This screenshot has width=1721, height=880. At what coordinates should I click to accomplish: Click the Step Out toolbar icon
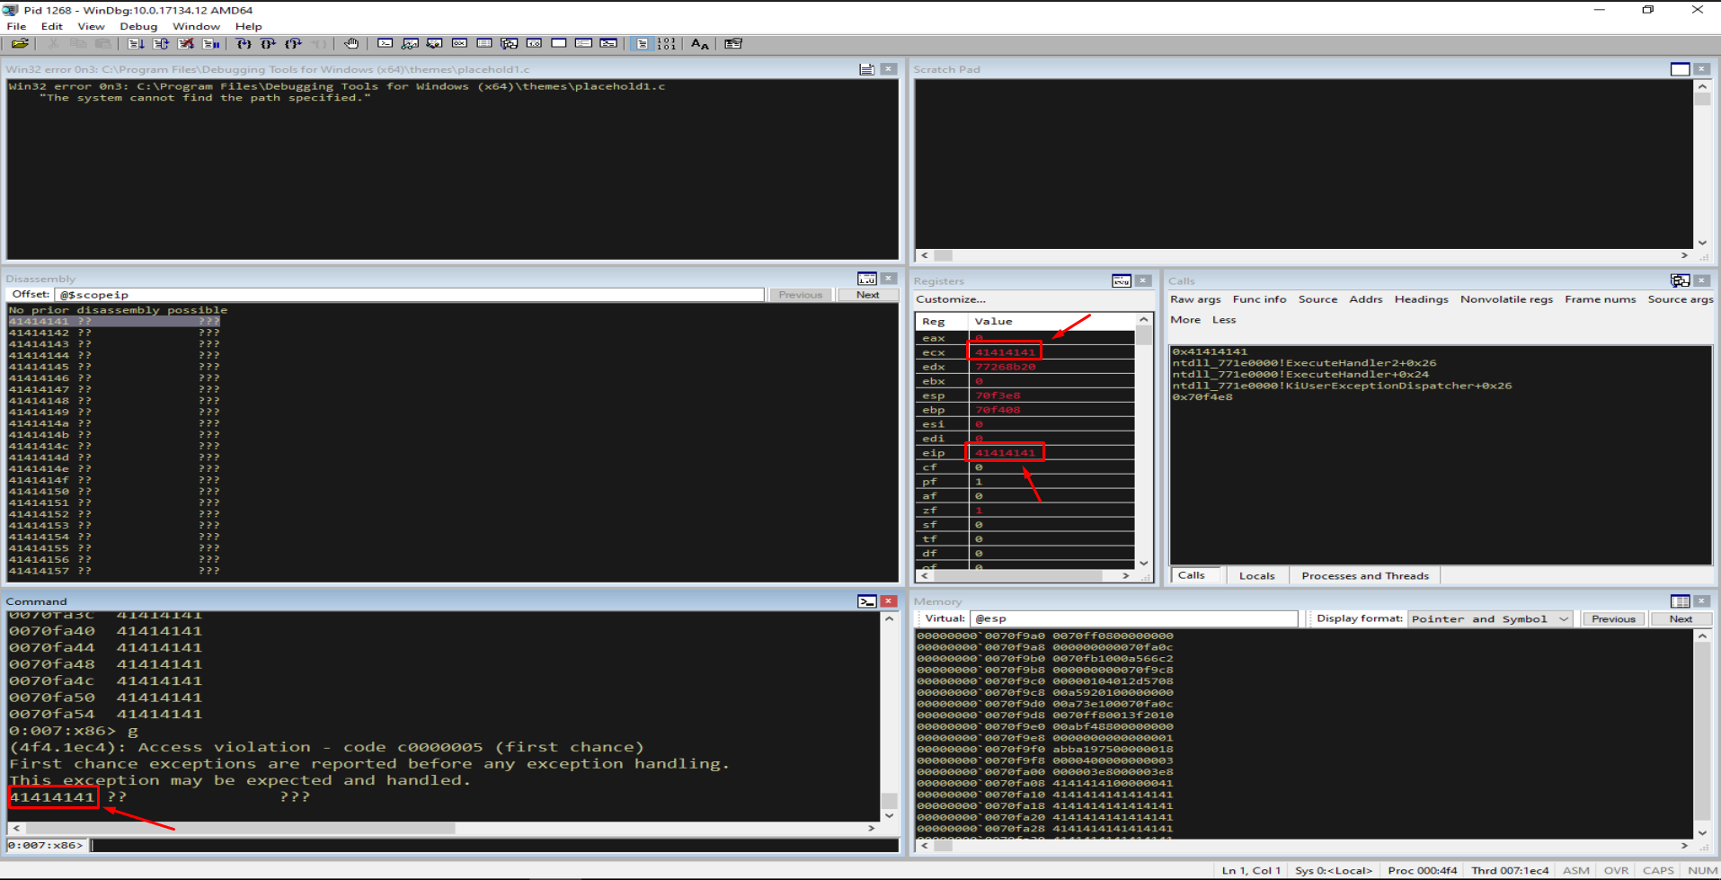[x=293, y=43]
